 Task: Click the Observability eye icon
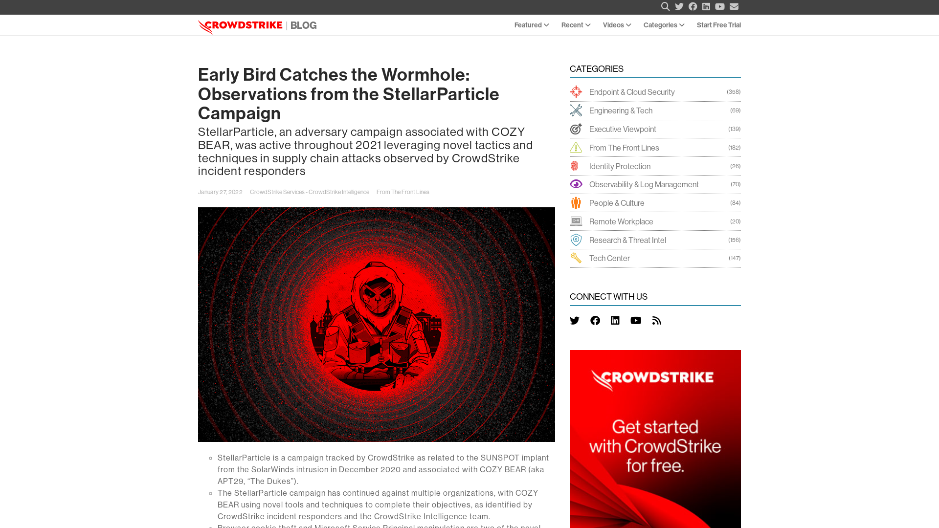(x=576, y=184)
